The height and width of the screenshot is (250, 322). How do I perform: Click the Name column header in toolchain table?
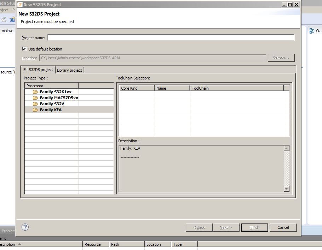click(x=172, y=88)
